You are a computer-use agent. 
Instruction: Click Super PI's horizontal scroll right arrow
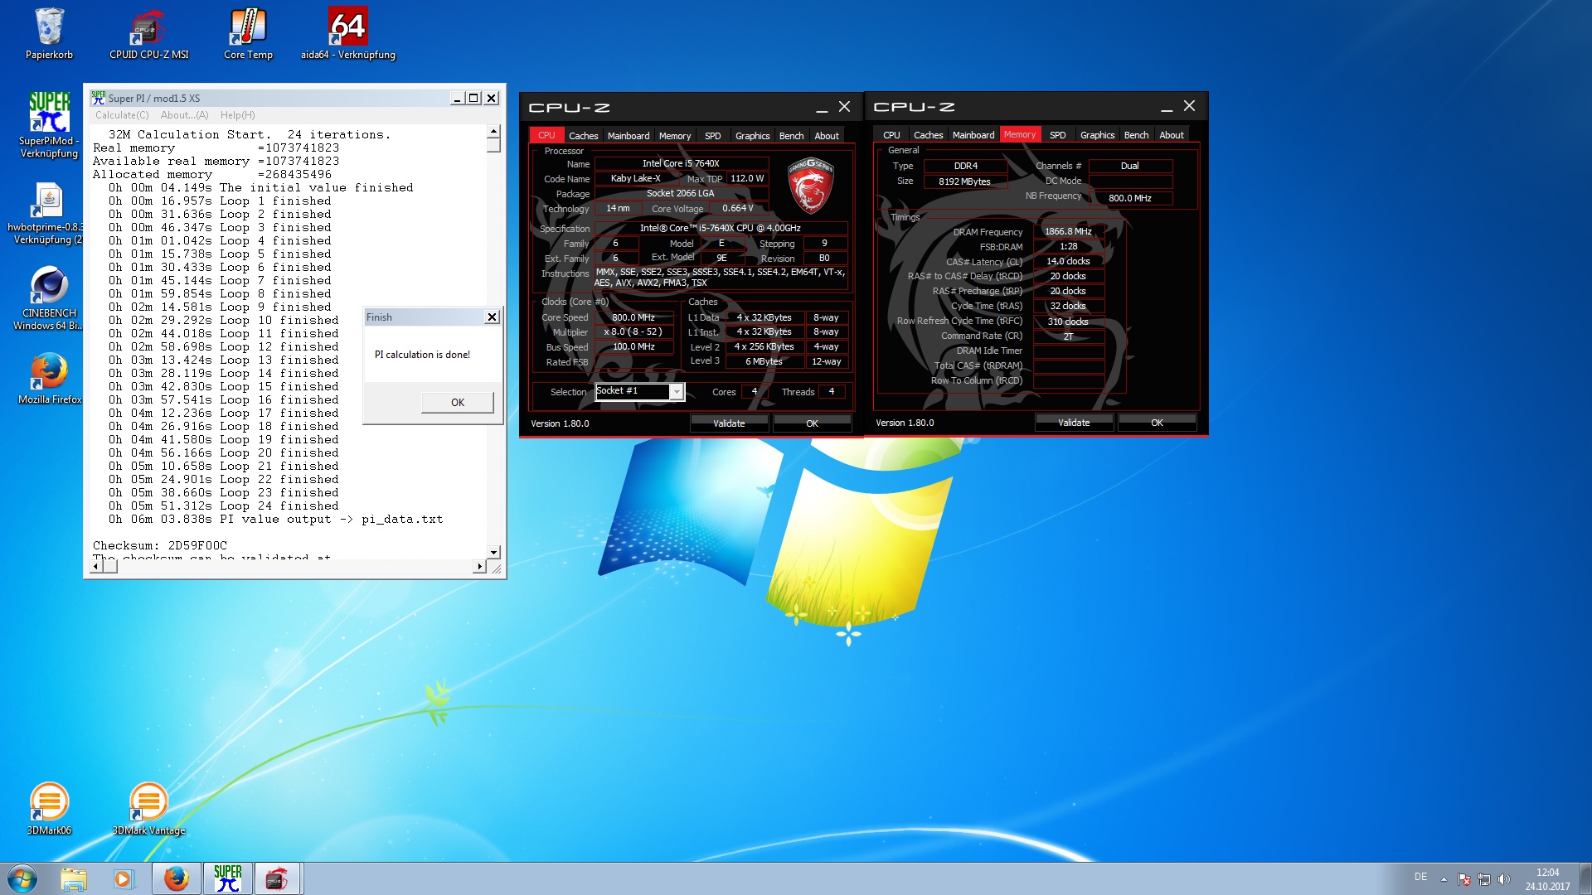point(478,567)
